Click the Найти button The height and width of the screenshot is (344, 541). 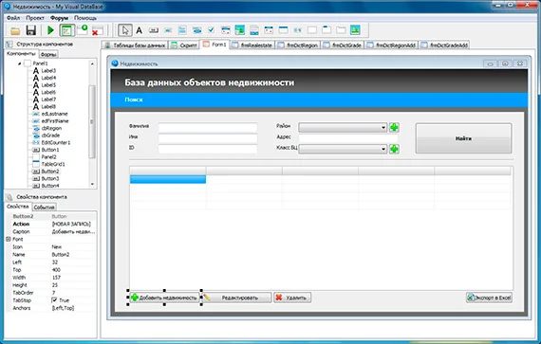[463, 138]
